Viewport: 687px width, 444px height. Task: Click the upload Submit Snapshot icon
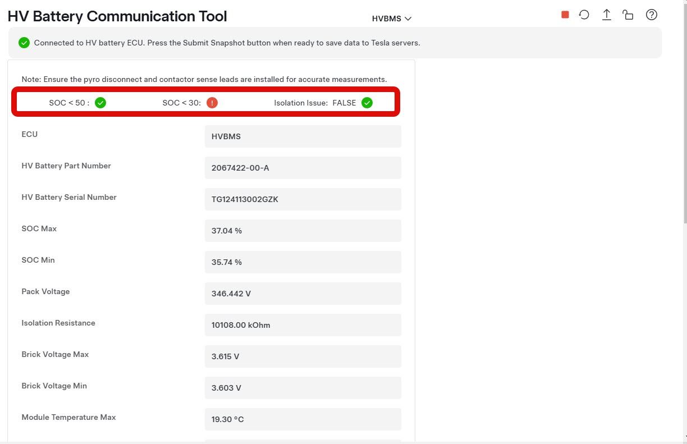(607, 15)
